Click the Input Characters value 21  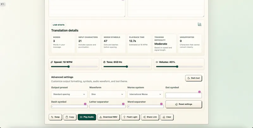pos(80,41)
